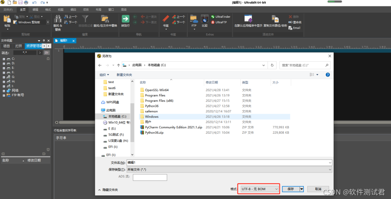391x199 pixels.
Task: Click 新建文件夹 in Save As dialog
Action: (x=124, y=75)
